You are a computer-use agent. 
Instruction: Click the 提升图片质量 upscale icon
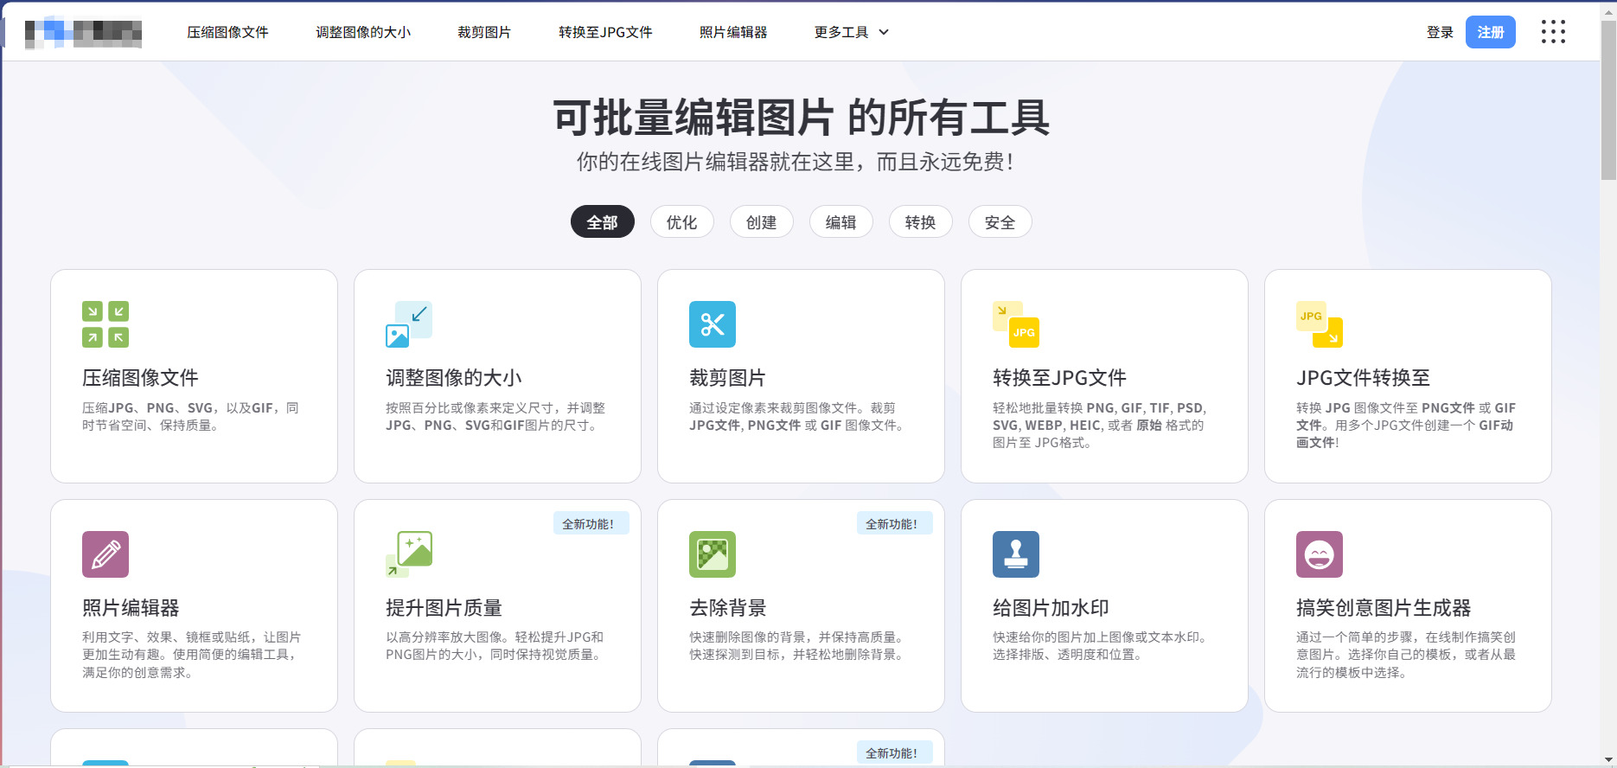tap(409, 554)
